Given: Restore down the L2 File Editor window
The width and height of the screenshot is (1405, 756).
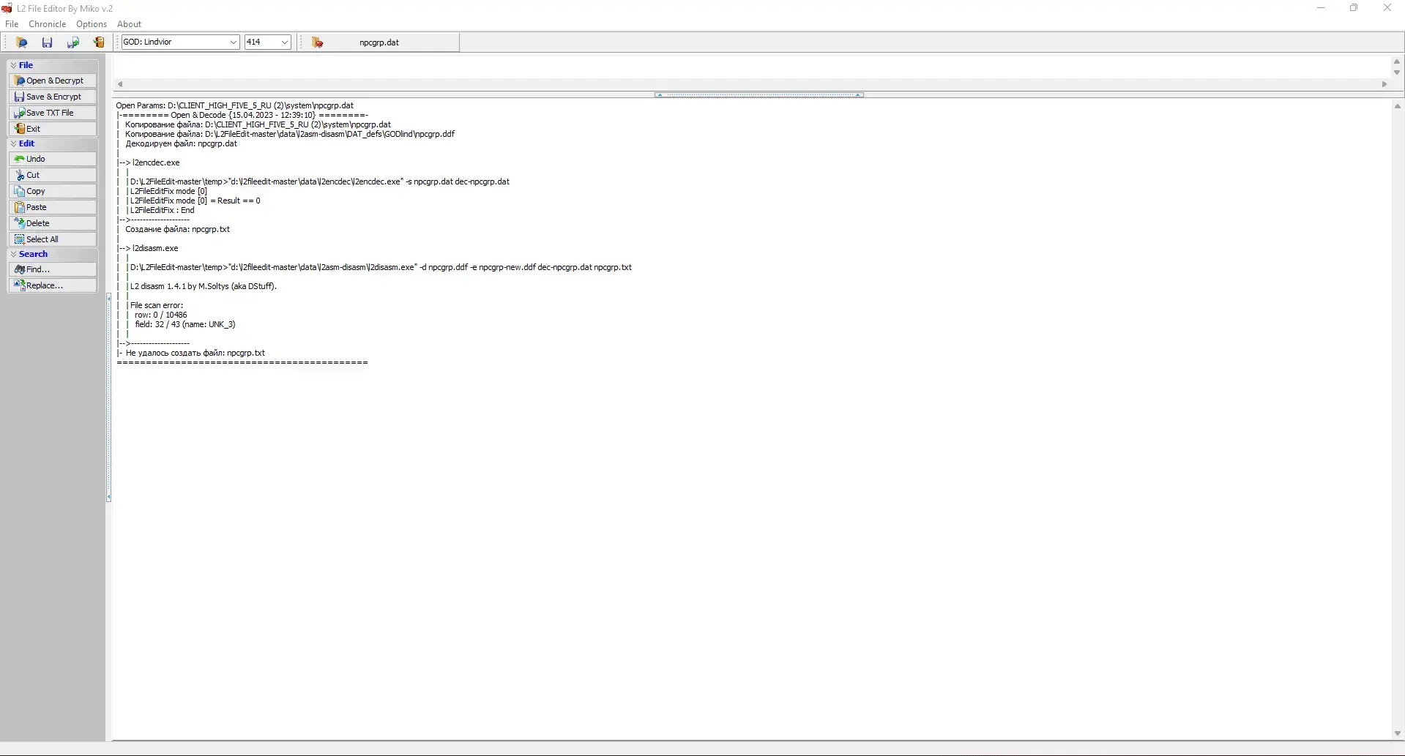Looking at the screenshot, I should click(x=1354, y=8).
